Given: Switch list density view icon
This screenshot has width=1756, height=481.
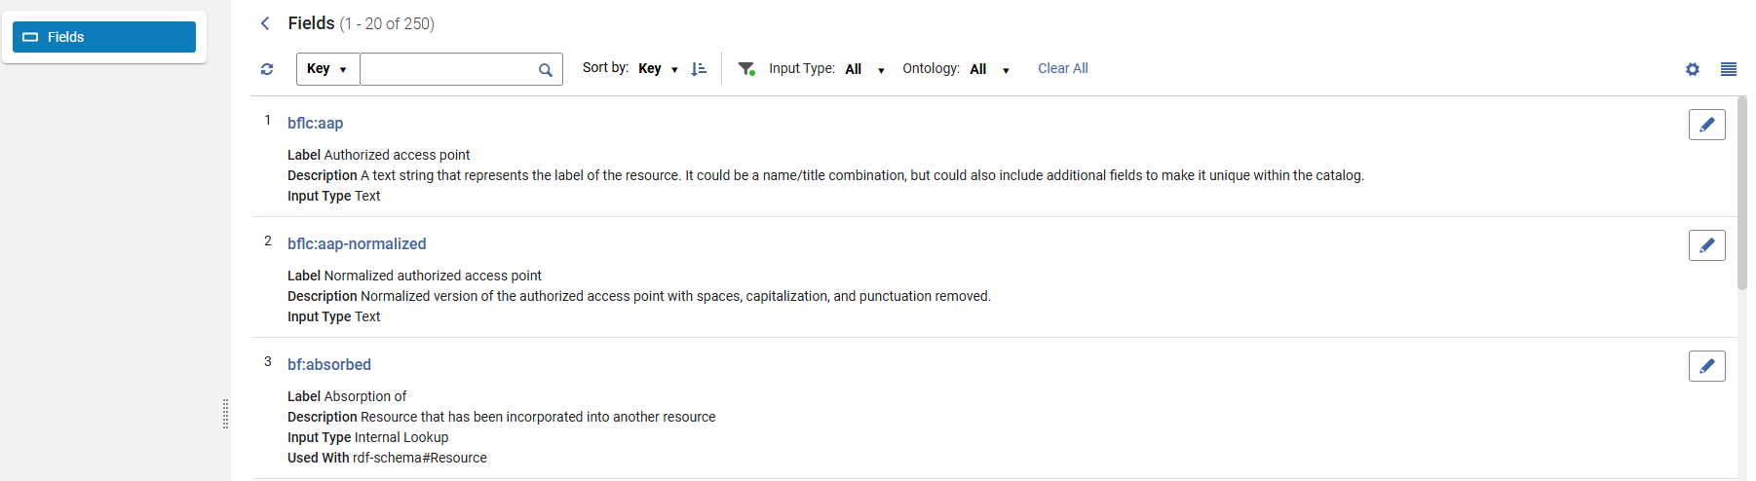Looking at the screenshot, I should click(1729, 69).
